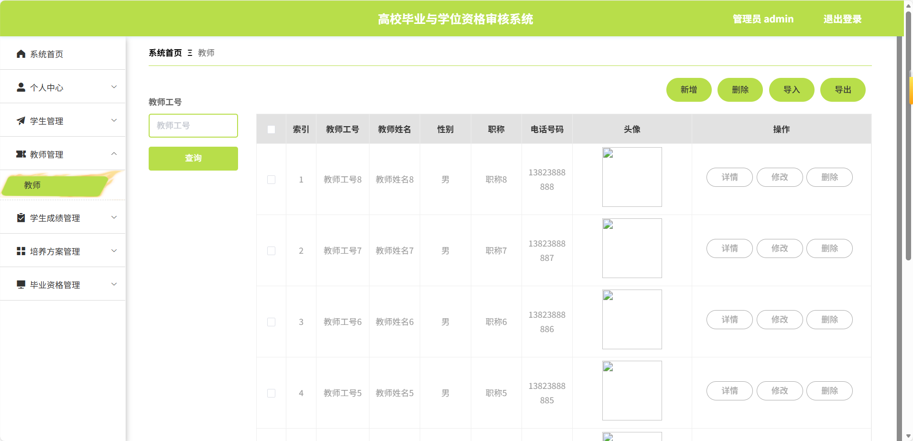Click the clipboard icon for 学生成绩管理

(x=21, y=218)
